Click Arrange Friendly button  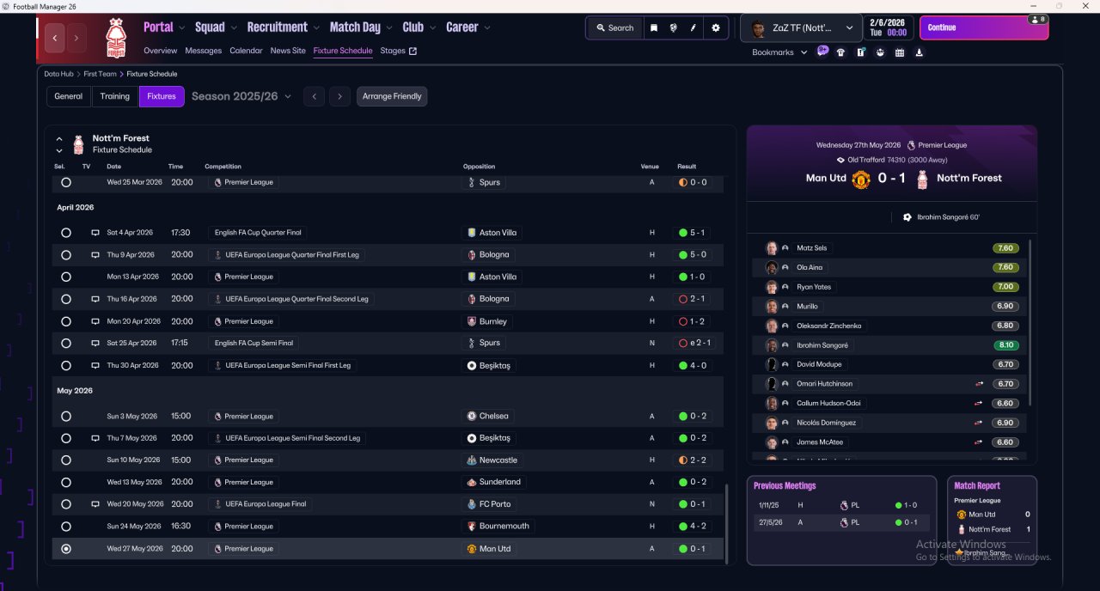coord(392,96)
